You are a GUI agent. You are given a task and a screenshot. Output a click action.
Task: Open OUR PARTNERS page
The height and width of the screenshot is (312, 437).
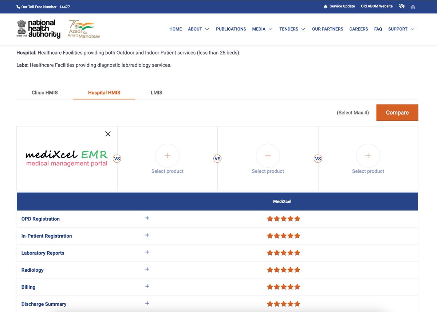tap(328, 29)
